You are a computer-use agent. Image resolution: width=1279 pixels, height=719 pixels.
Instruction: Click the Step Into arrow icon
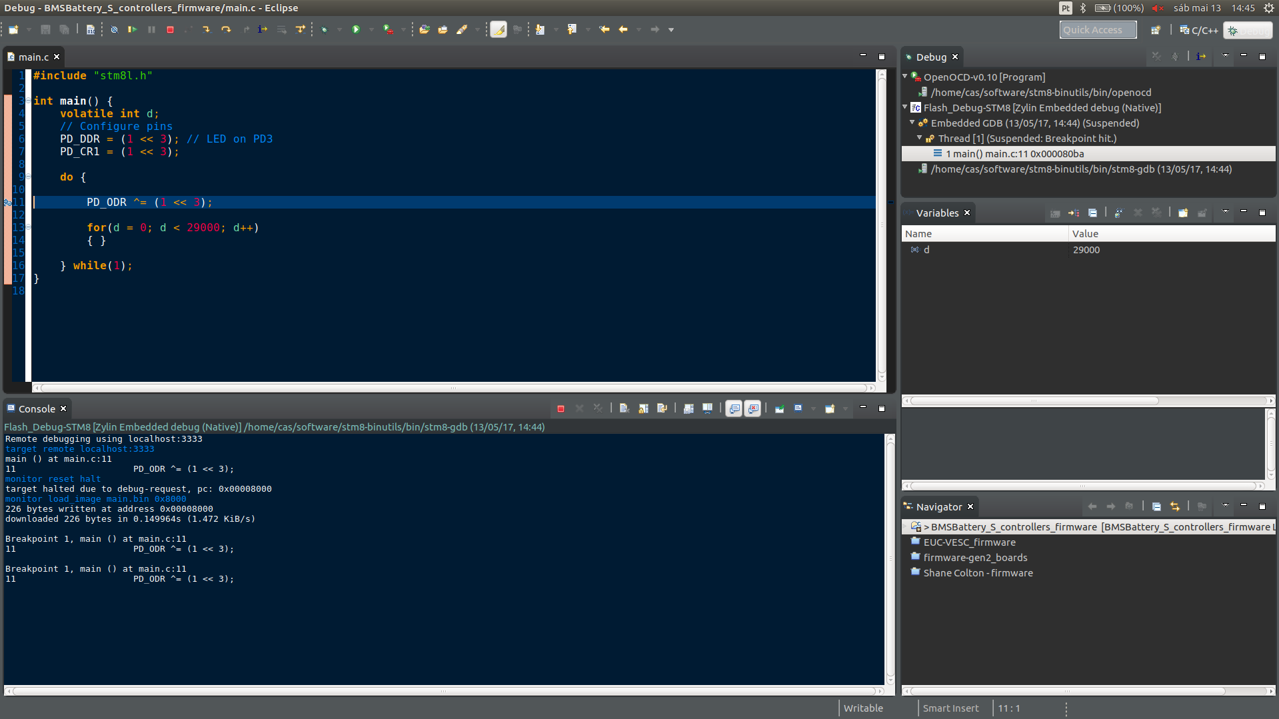click(x=207, y=29)
